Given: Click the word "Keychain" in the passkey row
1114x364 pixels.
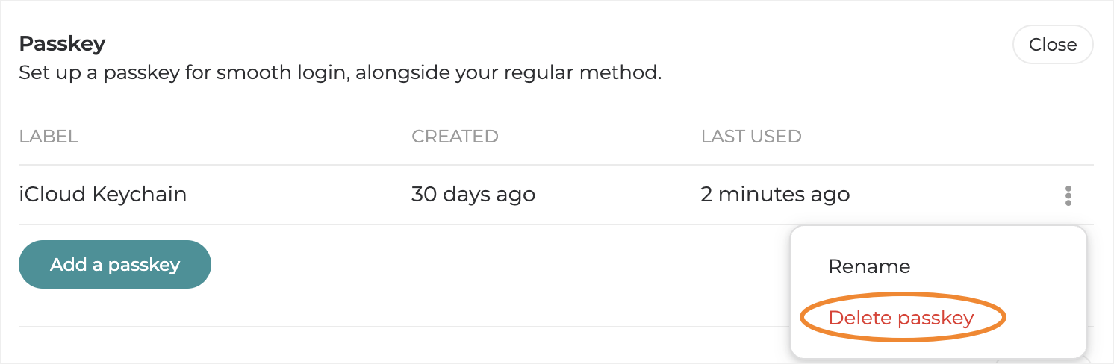Looking at the screenshot, I should 139,195.
